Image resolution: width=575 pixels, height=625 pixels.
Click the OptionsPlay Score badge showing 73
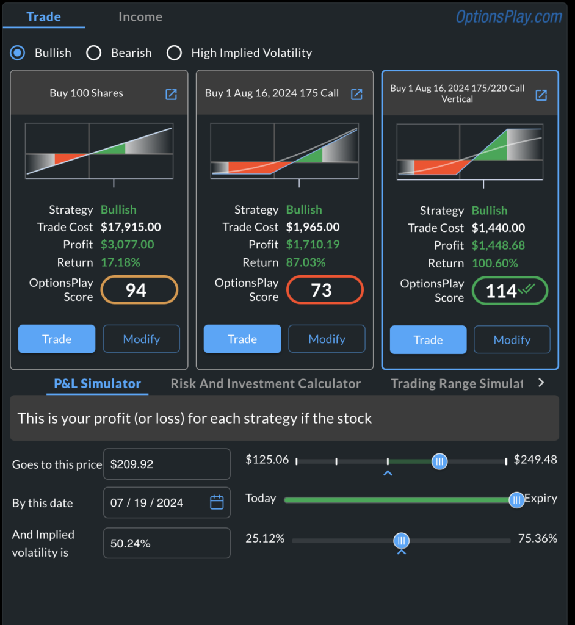click(325, 290)
